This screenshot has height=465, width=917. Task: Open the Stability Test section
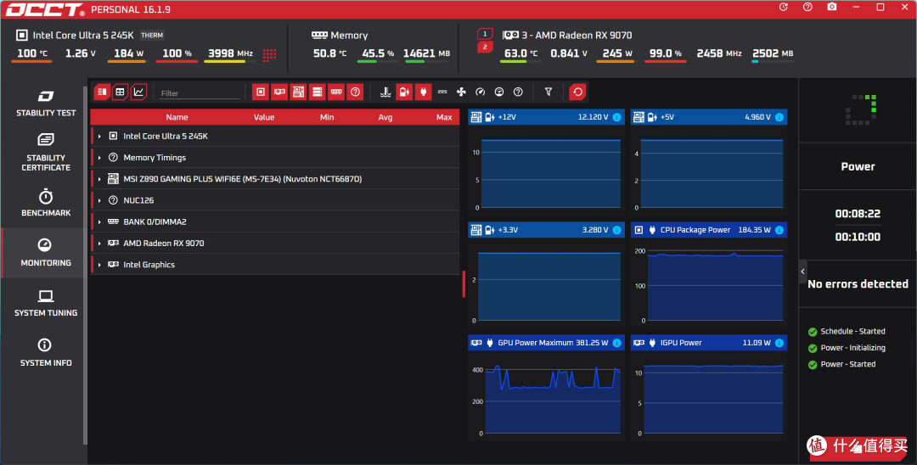(x=46, y=104)
